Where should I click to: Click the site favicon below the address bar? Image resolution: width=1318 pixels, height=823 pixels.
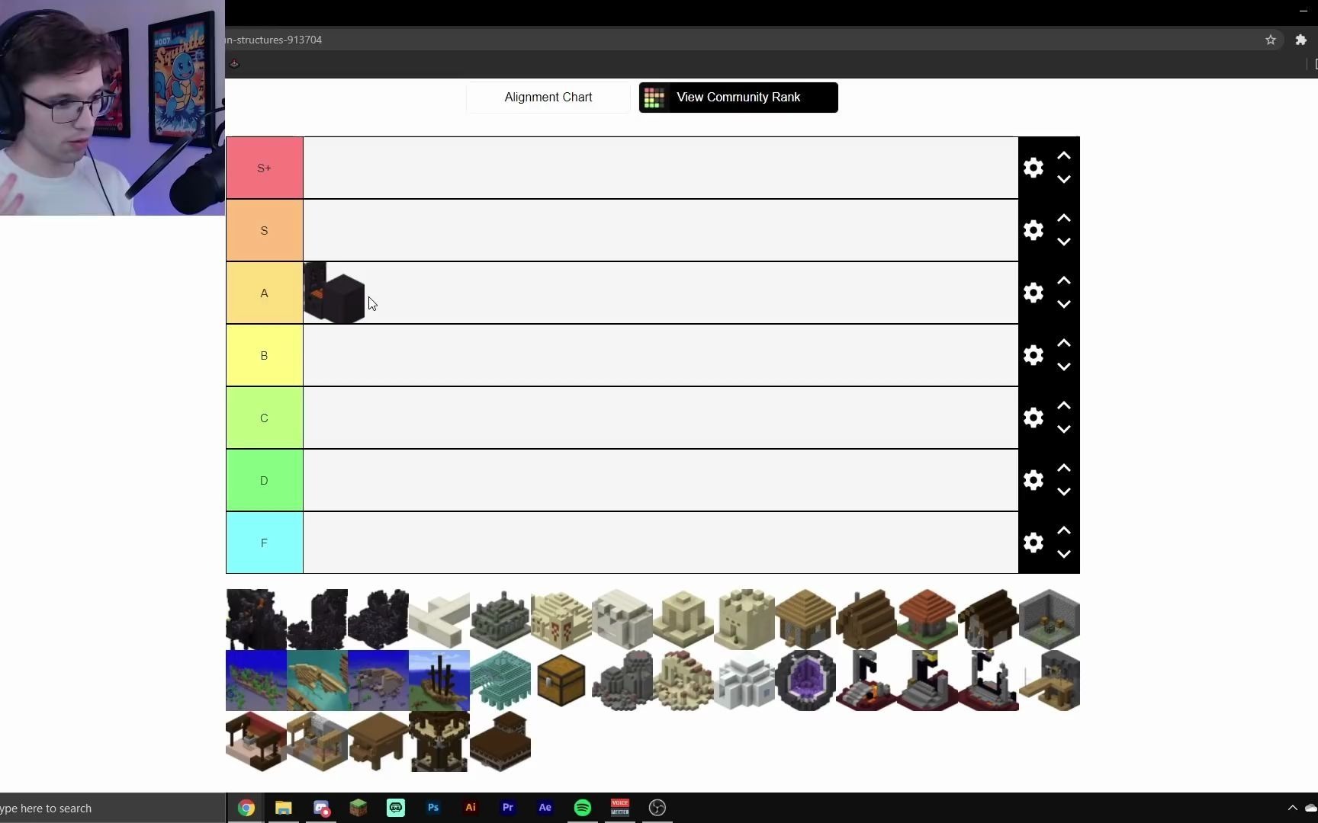point(234,63)
